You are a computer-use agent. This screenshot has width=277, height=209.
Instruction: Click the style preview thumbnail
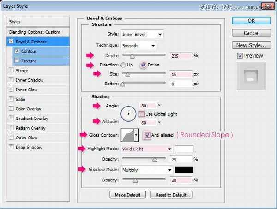coord(251,76)
